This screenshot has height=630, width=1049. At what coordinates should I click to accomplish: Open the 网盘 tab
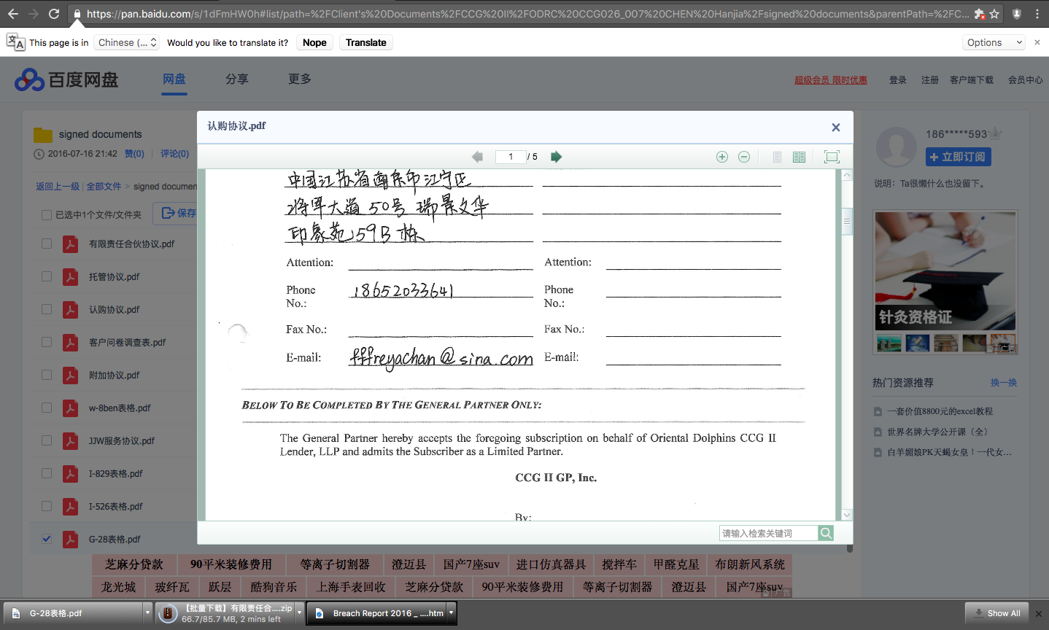(174, 79)
